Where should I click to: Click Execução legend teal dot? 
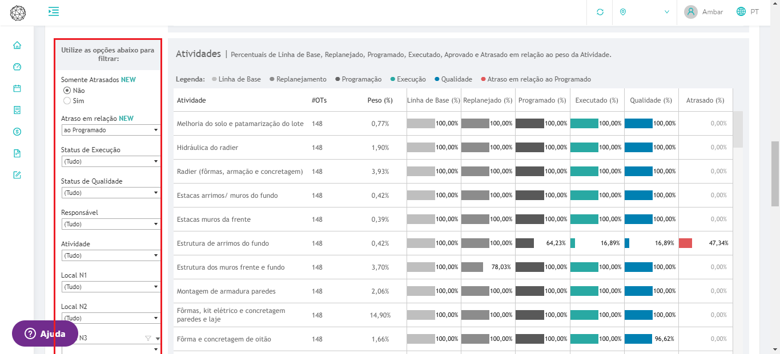pos(393,79)
